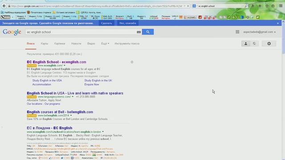Click the 'Нет, спасибо' button
The image size is (285, 160).
tap(128, 23)
